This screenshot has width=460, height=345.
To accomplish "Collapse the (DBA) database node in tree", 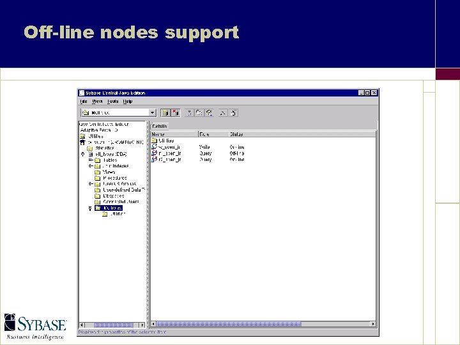I will pos(83,155).
